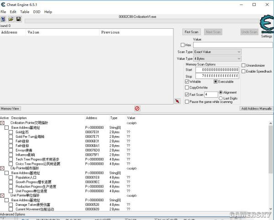Image resolution: width=274 pixels, height=220 pixels.
Task: Open the process selector icon
Action: (x=3, y=19)
